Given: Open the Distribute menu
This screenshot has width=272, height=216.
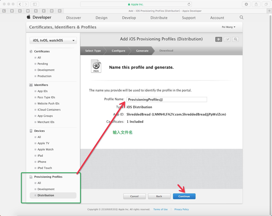Looking at the screenshot, I should [159, 18].
